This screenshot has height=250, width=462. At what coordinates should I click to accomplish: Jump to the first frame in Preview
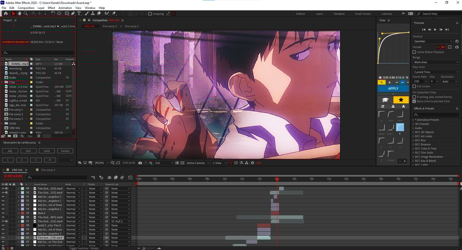click(424, 30)
